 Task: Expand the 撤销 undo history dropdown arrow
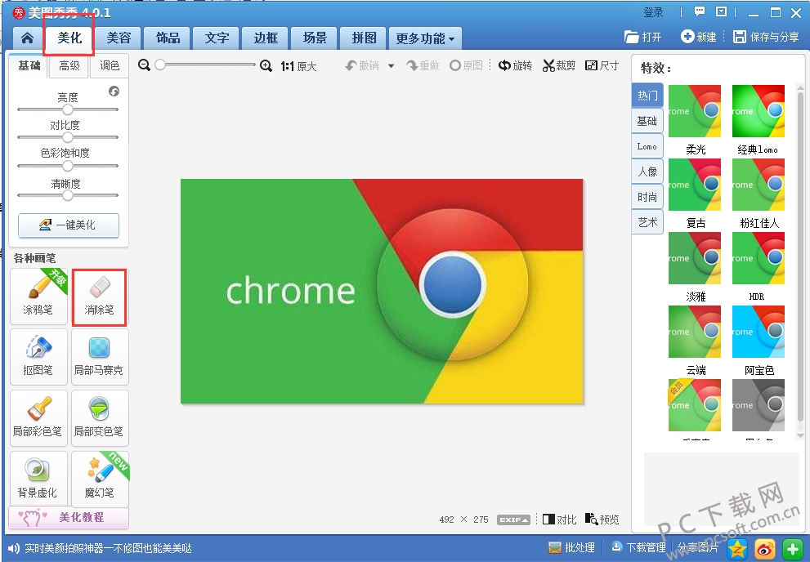pos(391,66)
